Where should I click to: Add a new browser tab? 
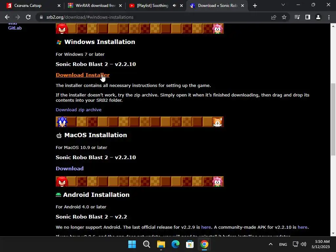coord(255,6)
